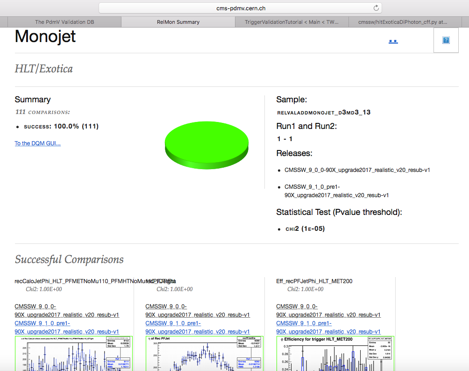Click 'success: 100.0% (111)' list entry
The image size is (469, 371).
point(61,126)
